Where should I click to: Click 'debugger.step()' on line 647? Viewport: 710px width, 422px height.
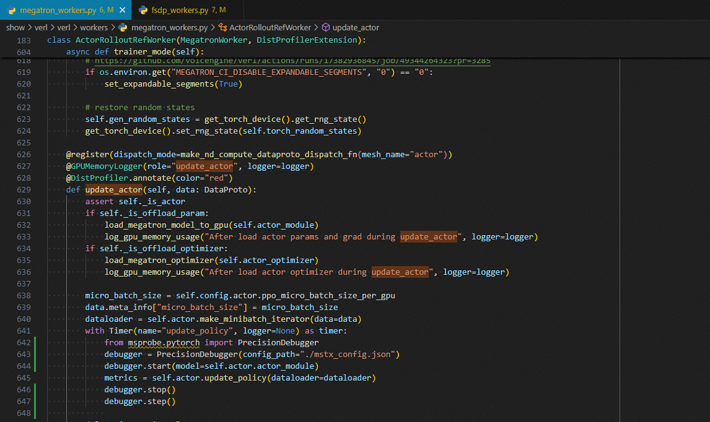click(140, 401)
